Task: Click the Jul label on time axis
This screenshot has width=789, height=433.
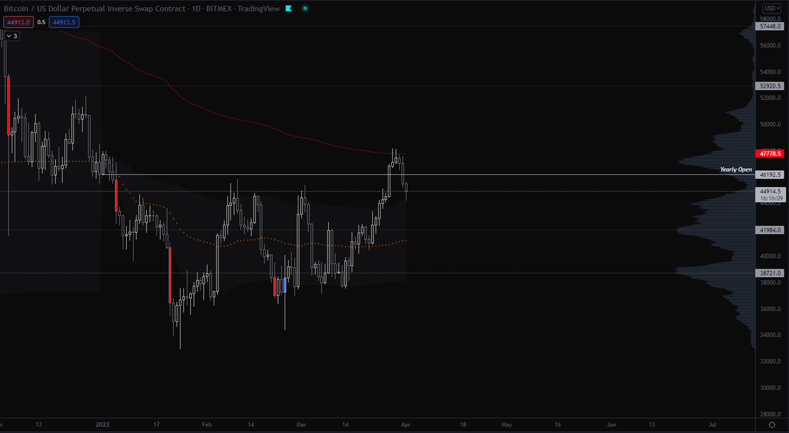Action: [713, 426]
